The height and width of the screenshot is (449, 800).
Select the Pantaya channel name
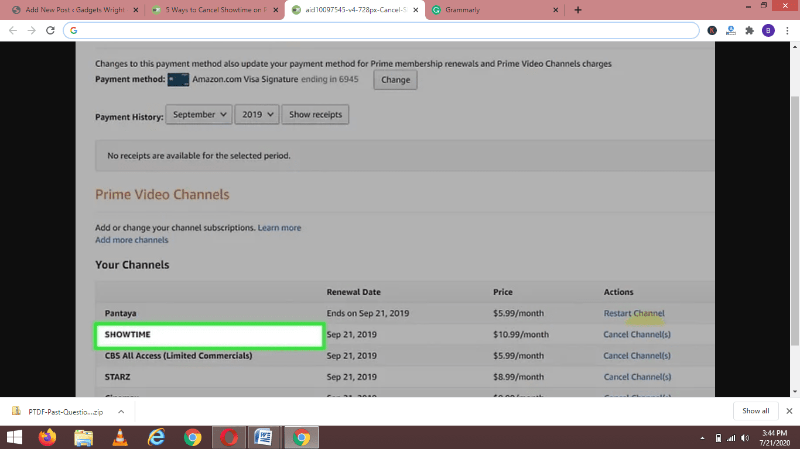(x=120, y=313)
